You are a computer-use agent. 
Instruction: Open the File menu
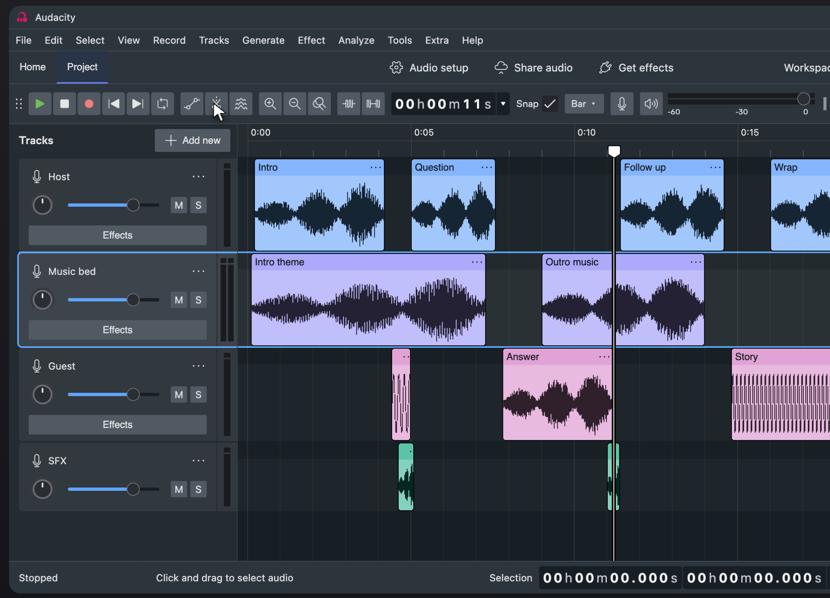tap(23, 40)
